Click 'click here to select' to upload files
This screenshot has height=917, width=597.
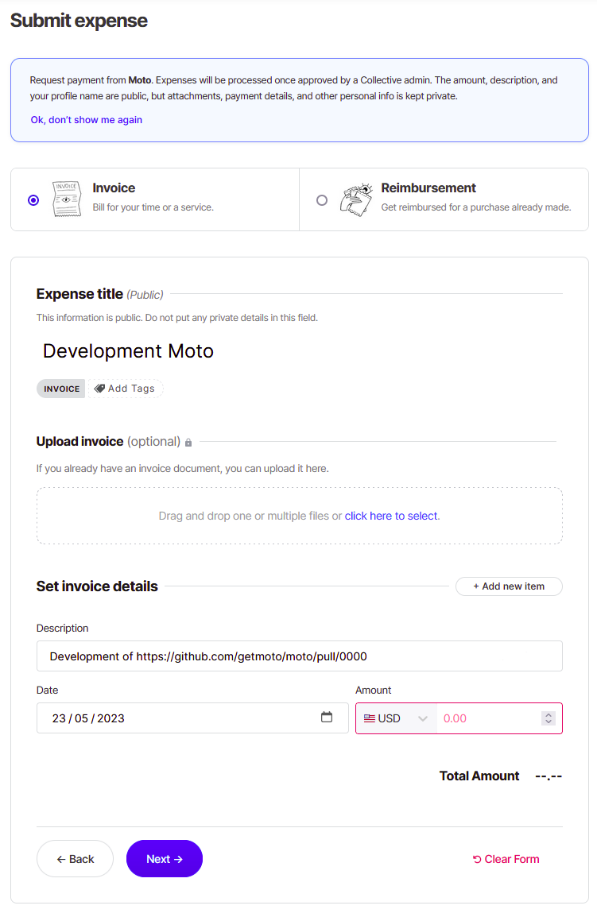coord(390,515)
